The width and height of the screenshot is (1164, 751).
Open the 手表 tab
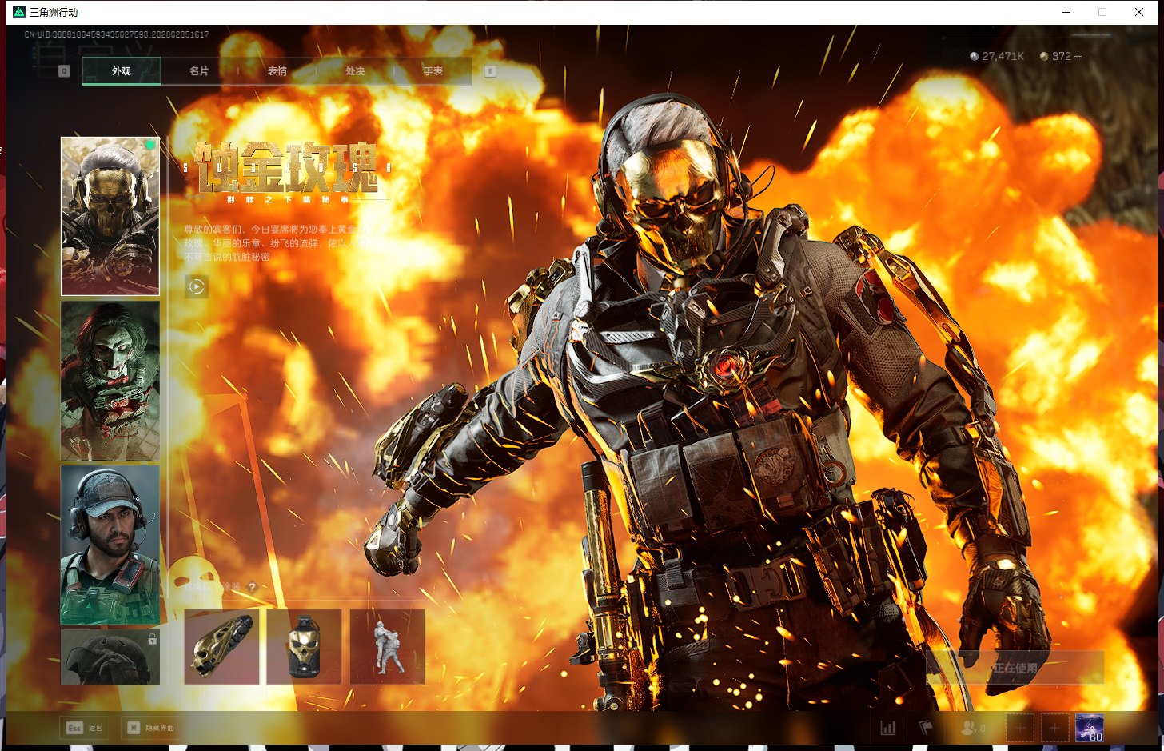pos(433,71)
